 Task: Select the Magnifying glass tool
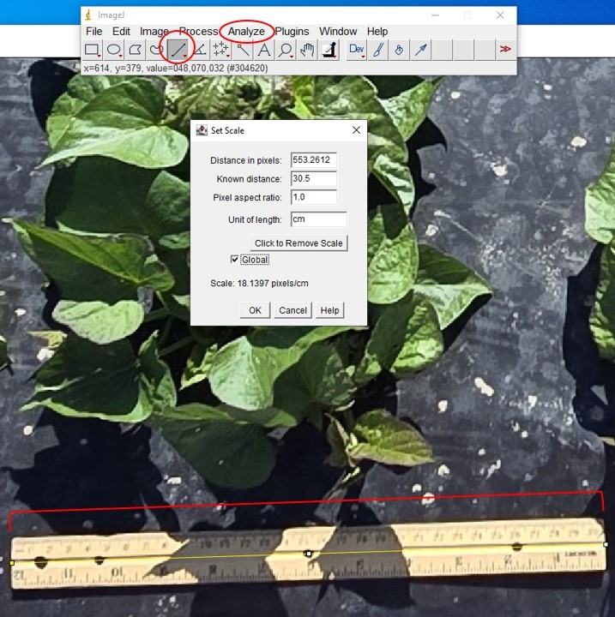(286, 50)
